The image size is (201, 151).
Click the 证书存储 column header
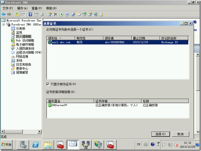click(117, 101)
